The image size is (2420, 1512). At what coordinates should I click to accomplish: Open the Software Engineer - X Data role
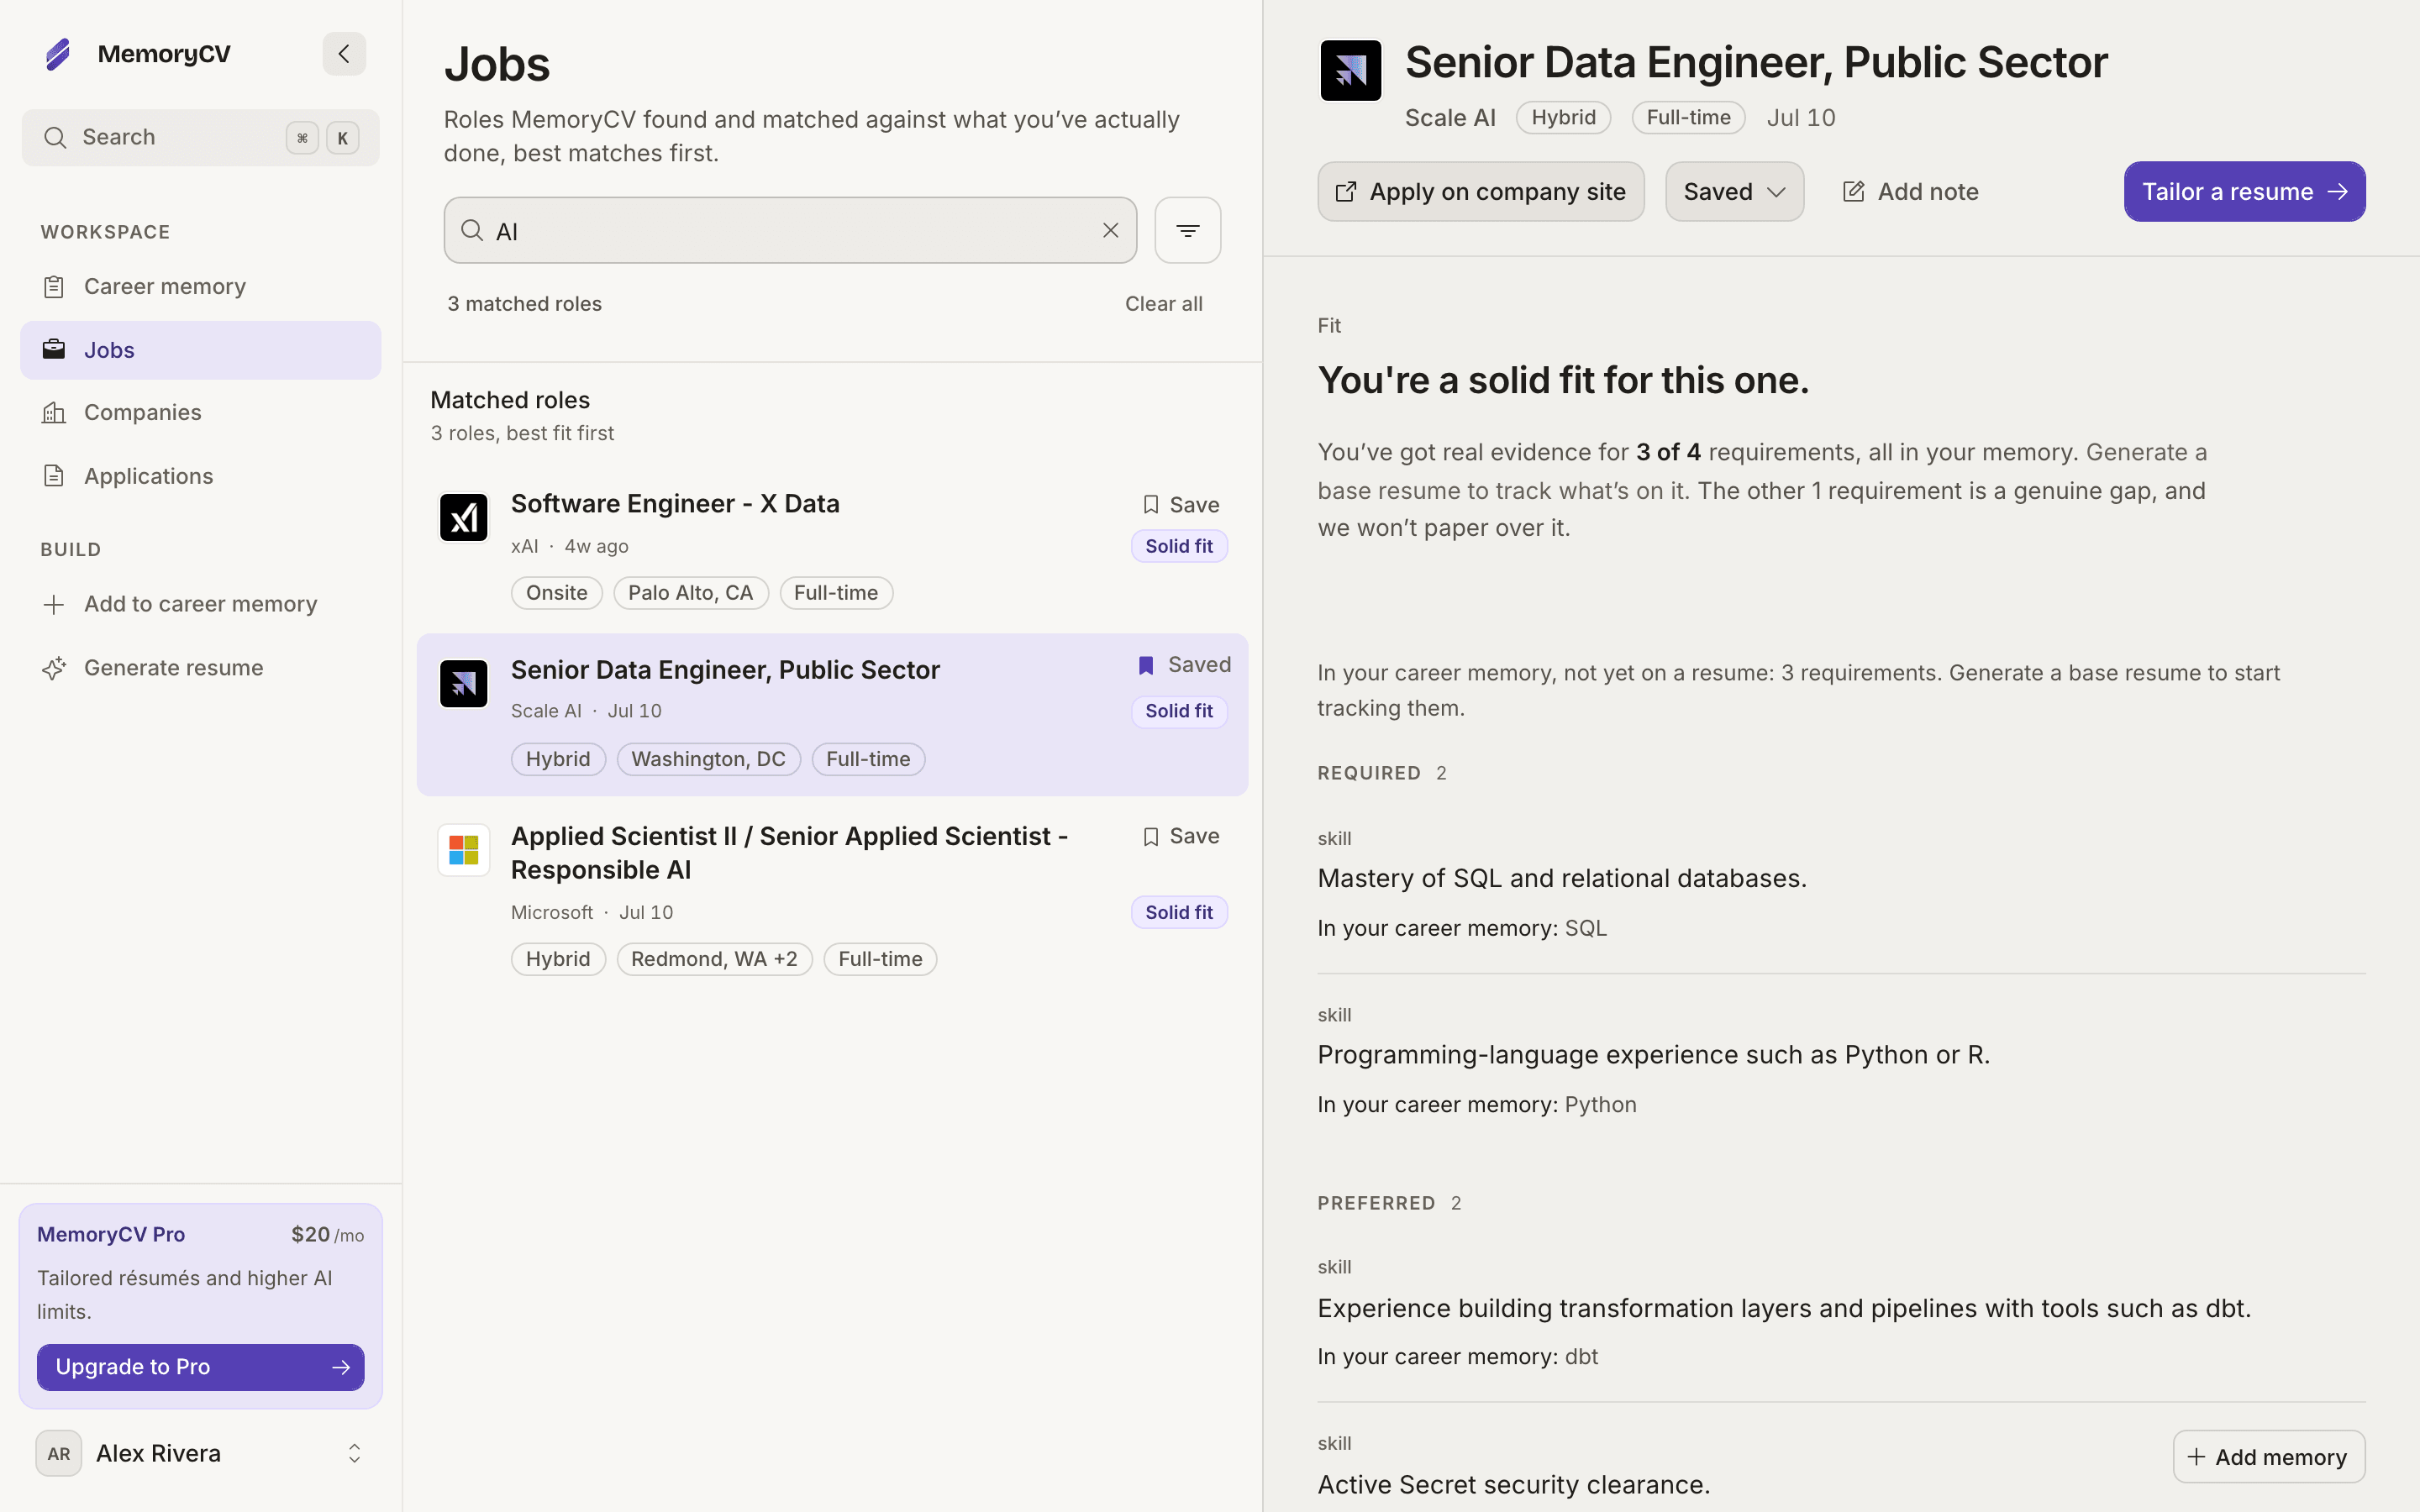click(832, 549)
